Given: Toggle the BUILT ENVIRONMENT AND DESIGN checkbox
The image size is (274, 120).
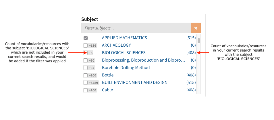Looking at the screenshot, I should (x=86, y=83).
